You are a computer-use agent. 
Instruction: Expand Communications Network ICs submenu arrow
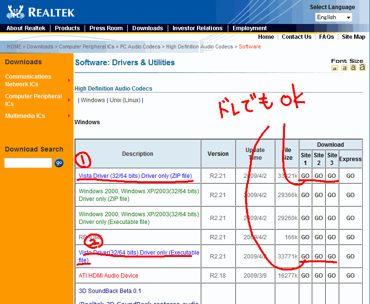[x=69, y=80]
